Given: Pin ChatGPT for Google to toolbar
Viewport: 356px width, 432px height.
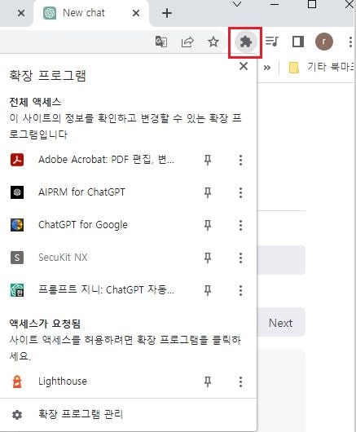Looking at the screenshot, I should click(208, 225).
